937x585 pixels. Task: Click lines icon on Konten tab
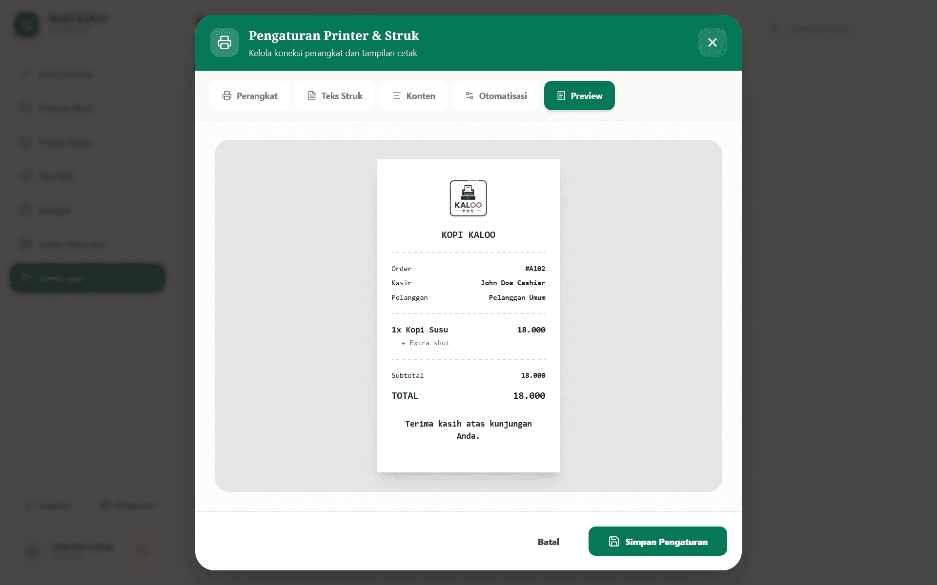[397, 96]
